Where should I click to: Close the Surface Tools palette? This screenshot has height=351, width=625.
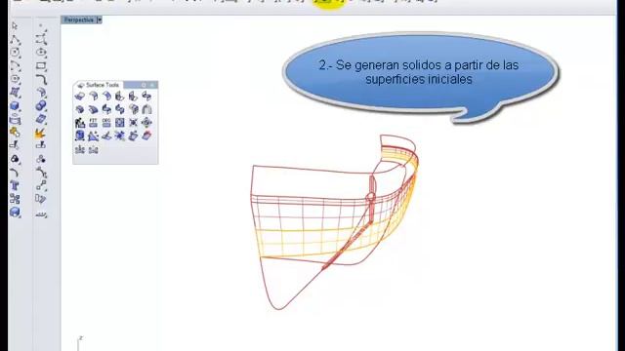click(152, 85)
